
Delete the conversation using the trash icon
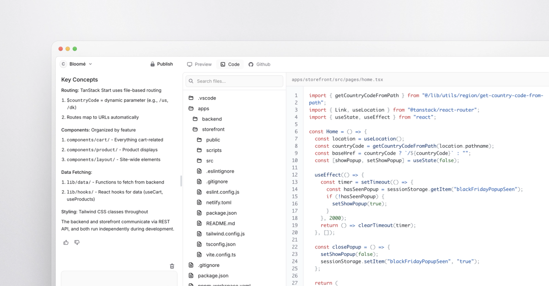pyautogui.click(x=172, y=266)
